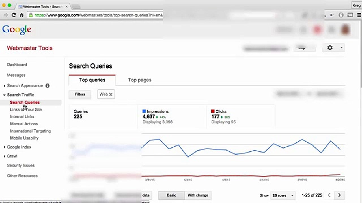Click the Google logo
The height and width of the screenshot is (203, 362).
17,30
